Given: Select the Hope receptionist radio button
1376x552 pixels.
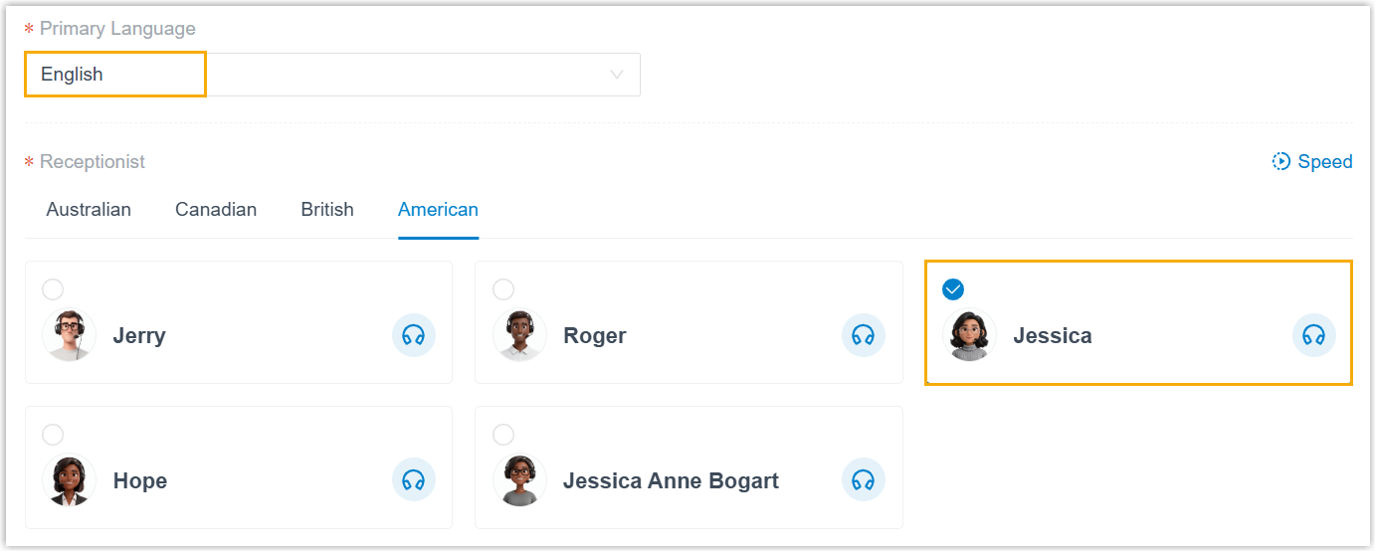Looking at the screenshot, I should tap(53, 435).
